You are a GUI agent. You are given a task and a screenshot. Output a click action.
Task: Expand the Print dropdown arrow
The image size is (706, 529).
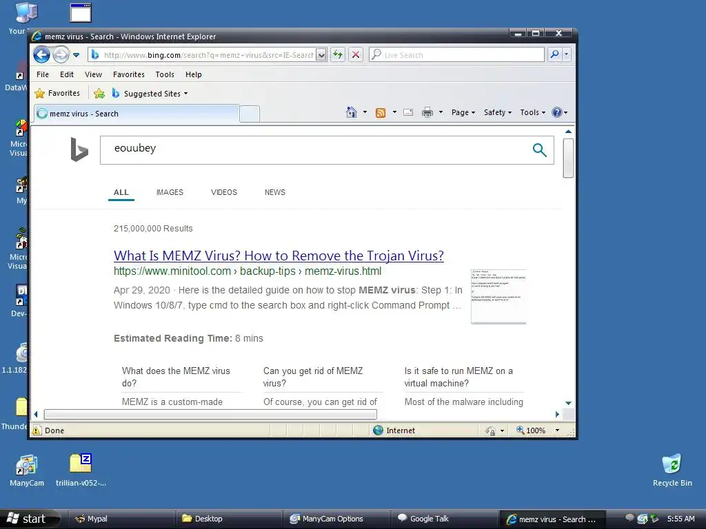pyautogui.click(x=441, y=112)
